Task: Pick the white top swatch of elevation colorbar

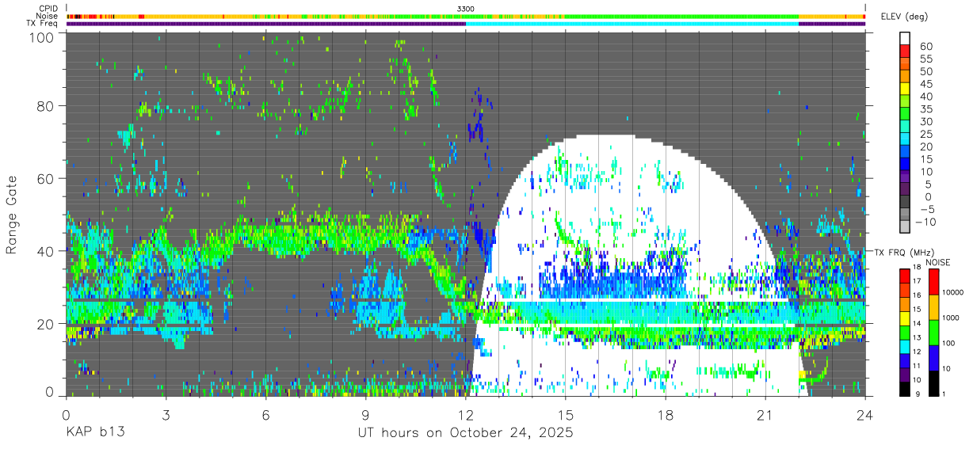Action: coord(905,38)
